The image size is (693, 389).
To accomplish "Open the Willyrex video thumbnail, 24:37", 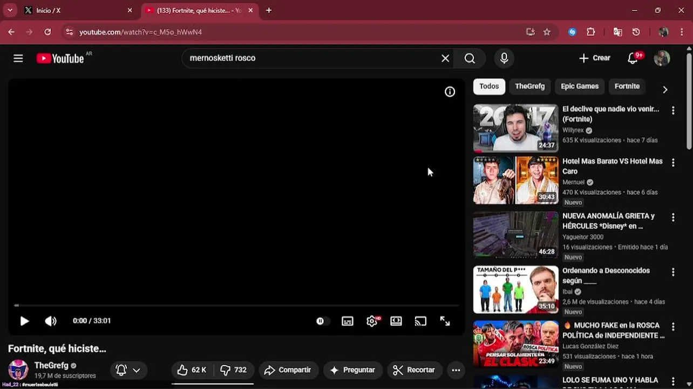I will [516, 128].
